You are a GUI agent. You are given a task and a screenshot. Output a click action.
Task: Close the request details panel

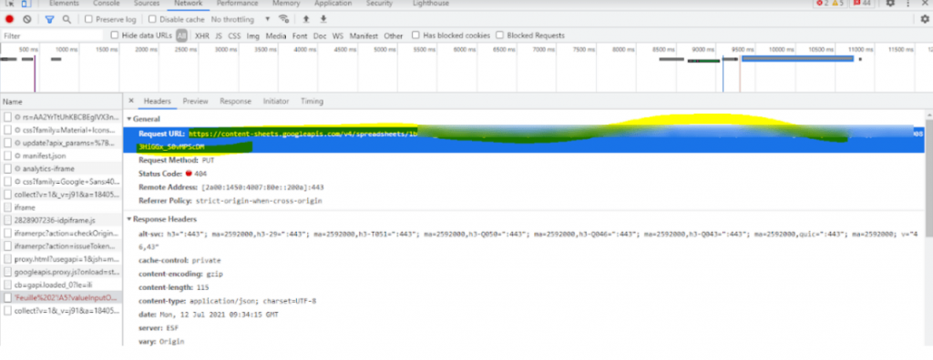pyautogui.click(x=131, y=101)
